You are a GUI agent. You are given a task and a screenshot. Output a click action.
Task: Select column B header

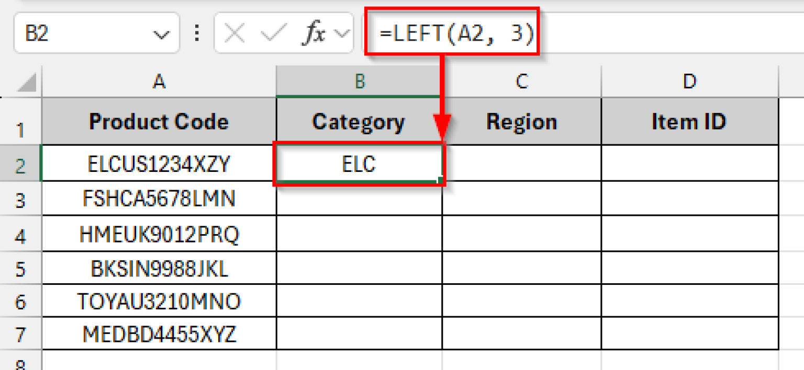point(359,82)
